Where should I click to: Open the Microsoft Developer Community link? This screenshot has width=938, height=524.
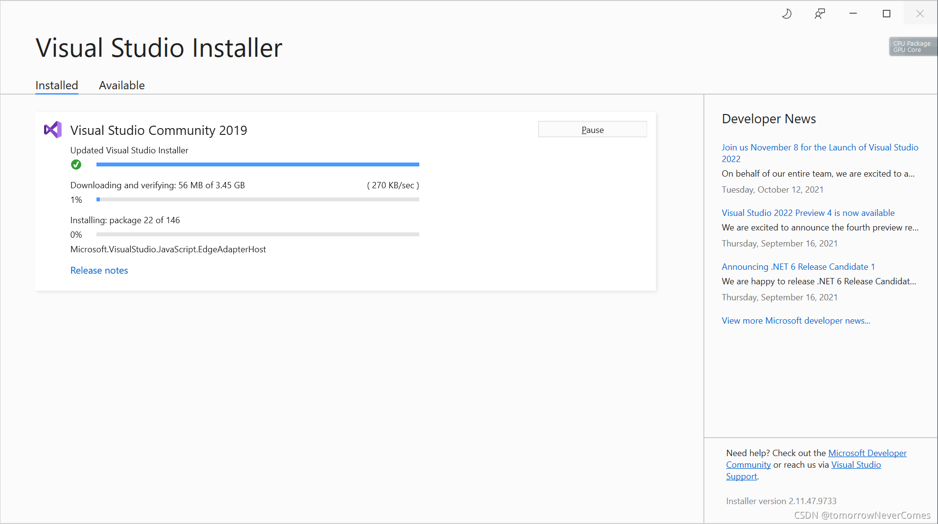(867, 453)
